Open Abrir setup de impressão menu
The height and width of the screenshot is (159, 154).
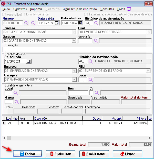(x=80, y=9)
